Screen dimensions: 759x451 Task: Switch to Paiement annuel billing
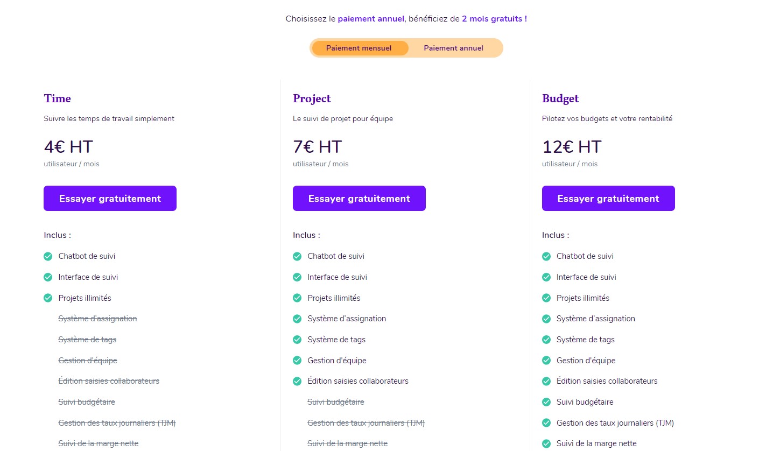pyautogui.click(x=453, y=48)
